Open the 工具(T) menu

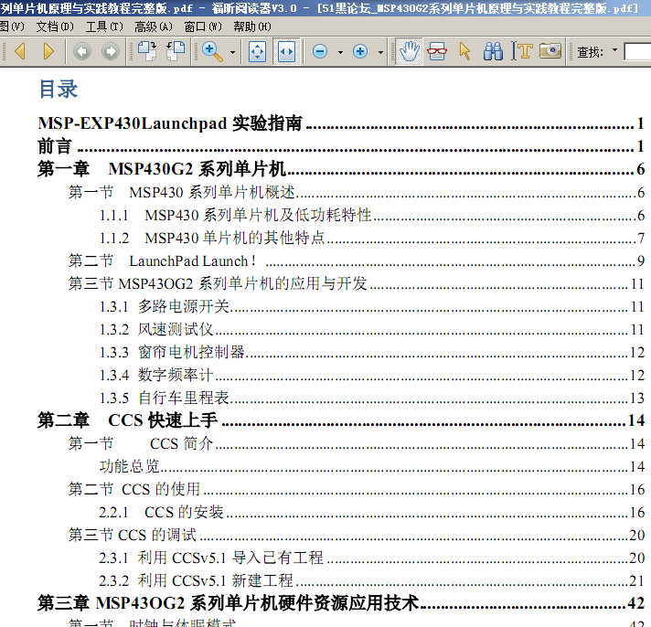point(104,27)
